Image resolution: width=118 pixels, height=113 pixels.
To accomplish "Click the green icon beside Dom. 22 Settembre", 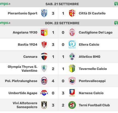I will (x=116, y=23).
